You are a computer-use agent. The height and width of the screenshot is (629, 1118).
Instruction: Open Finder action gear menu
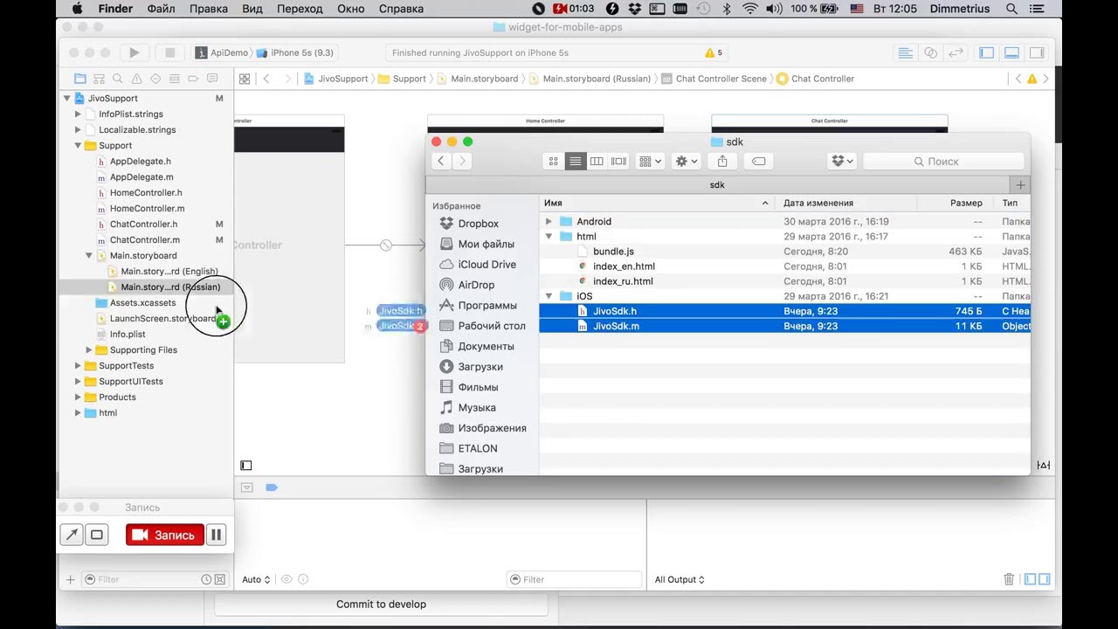click(x=687, y=162)
